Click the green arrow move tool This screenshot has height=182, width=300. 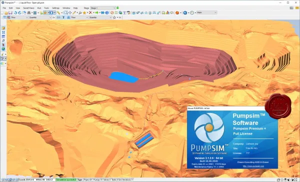pos(96,13)
